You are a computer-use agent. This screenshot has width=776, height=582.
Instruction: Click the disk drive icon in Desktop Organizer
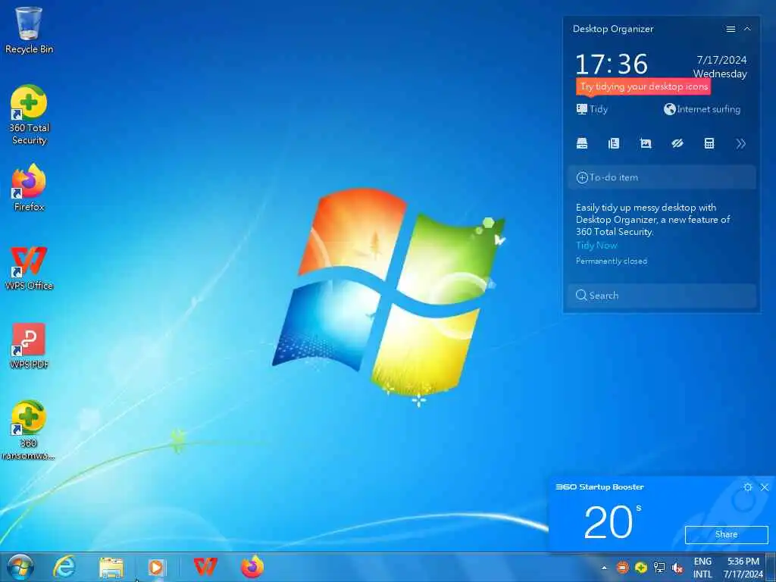tap(582, 143)
